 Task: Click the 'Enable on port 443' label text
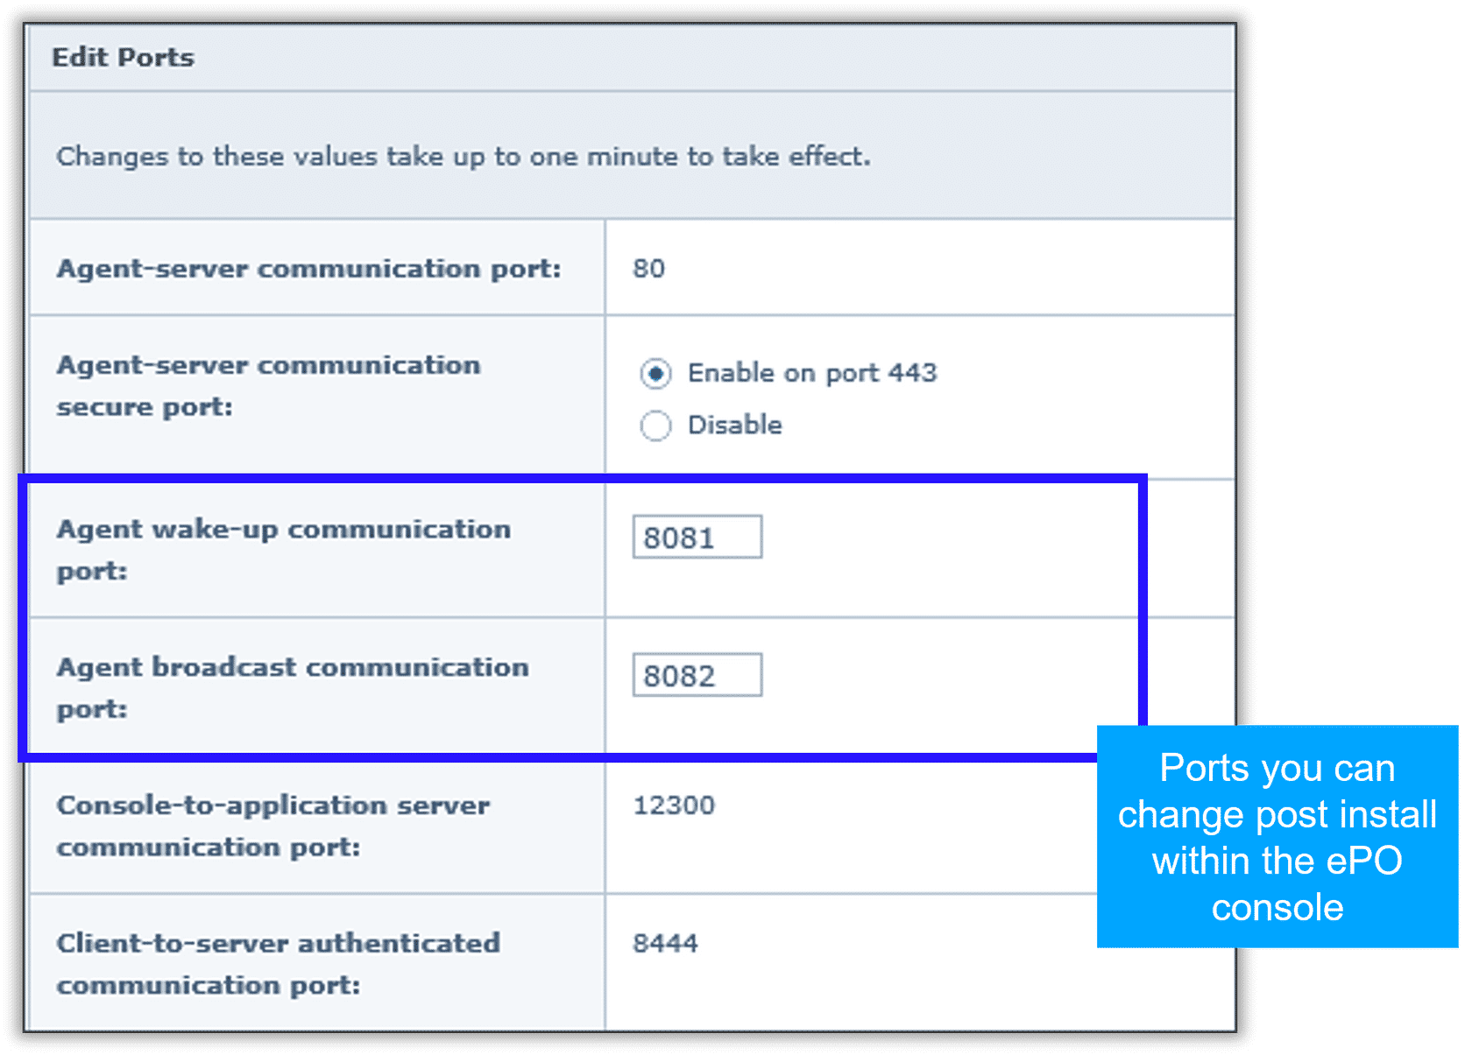click(x=811, y=374)
